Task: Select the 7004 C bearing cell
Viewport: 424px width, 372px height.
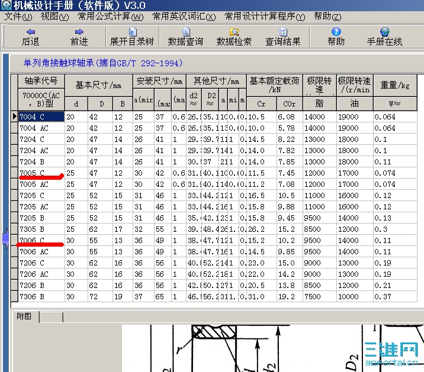Action: [41, 117]
